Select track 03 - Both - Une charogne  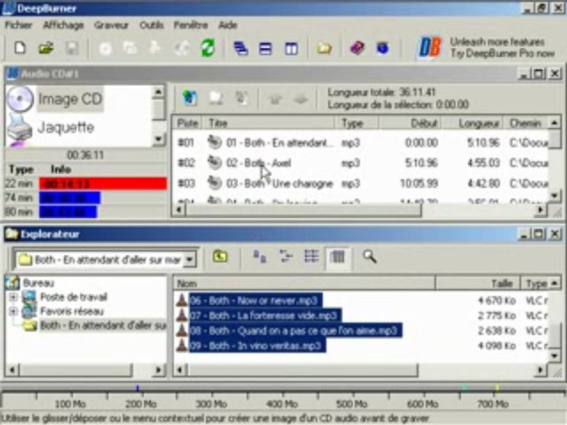click(279, 184)
